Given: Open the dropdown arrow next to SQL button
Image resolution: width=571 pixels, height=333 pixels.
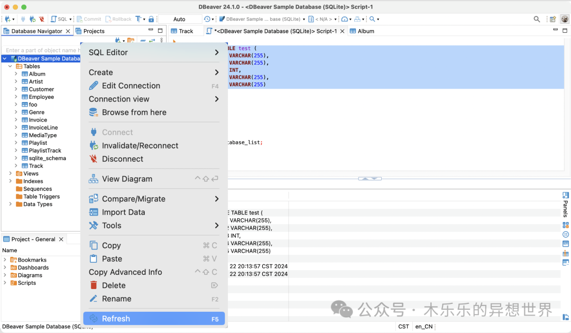Looking at the screenshot, I should 70,19.
